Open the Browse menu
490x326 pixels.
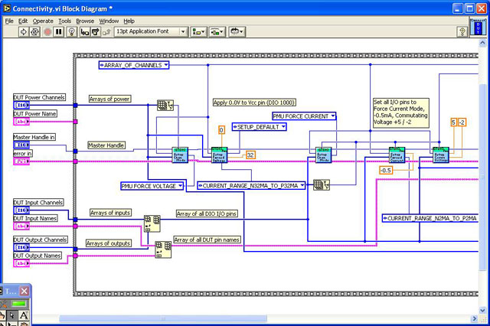point(85,21)
